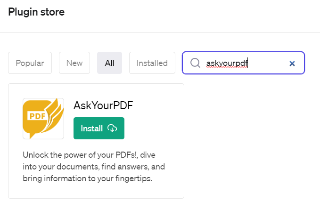Click the AskYourPDF plugin title

click(x=103, y=106)
